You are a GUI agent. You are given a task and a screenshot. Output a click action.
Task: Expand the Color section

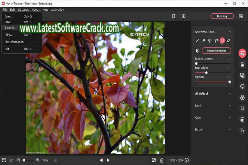pos(229,117)
